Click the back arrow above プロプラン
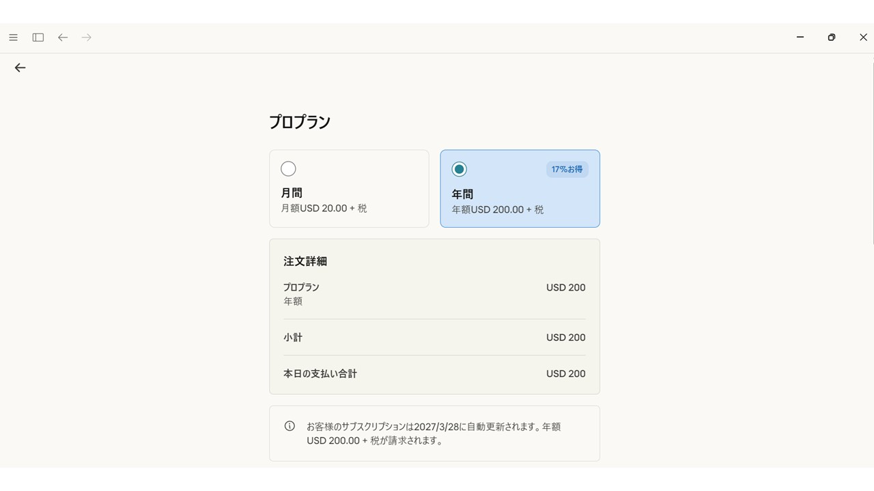The width and height of the screenshot is (874, 491). tap(20, 68)
